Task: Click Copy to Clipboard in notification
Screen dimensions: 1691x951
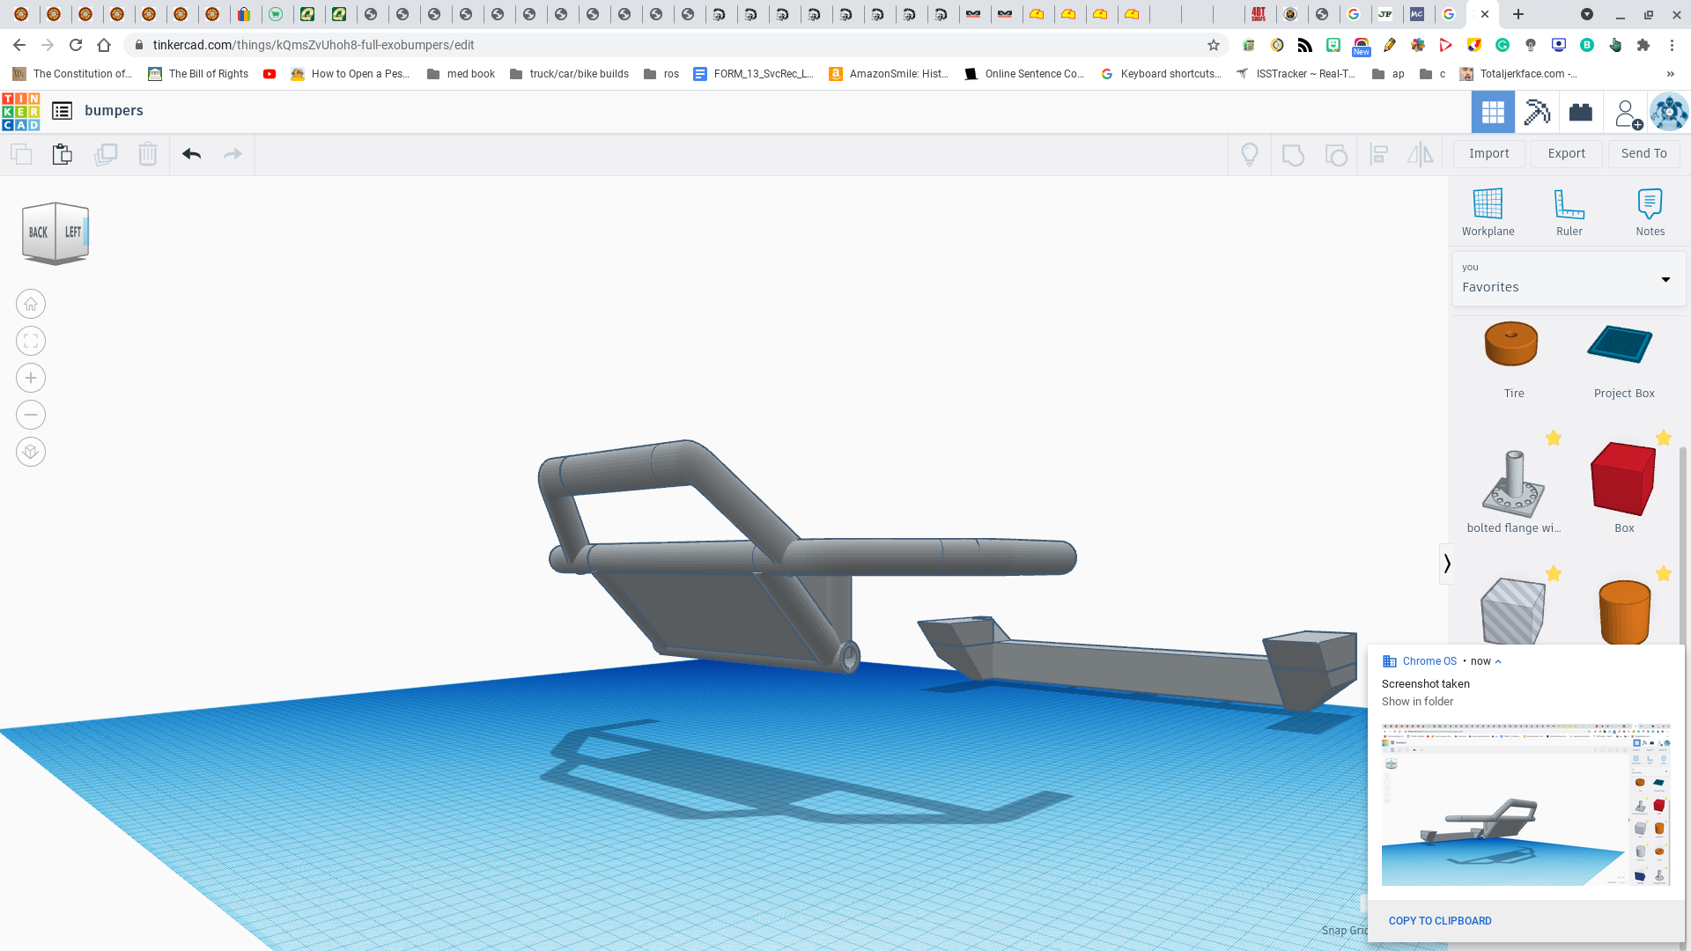Action: [x=1440, y=920]
